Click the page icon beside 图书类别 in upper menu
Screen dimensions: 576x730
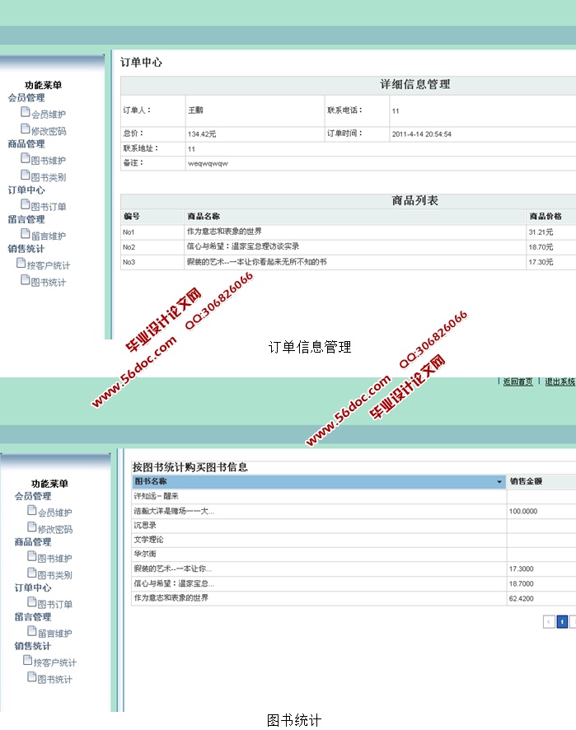(26, 176)
